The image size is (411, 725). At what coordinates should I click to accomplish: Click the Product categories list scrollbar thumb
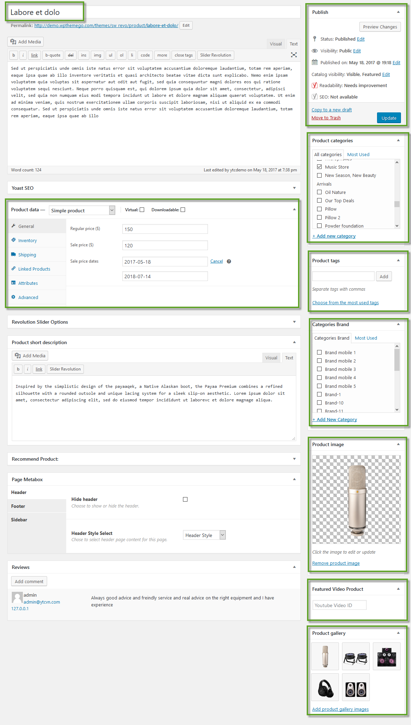(397, 204)
